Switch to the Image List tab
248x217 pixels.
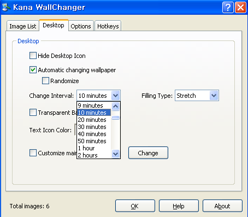pyautogui.click(x=23, y=26)
